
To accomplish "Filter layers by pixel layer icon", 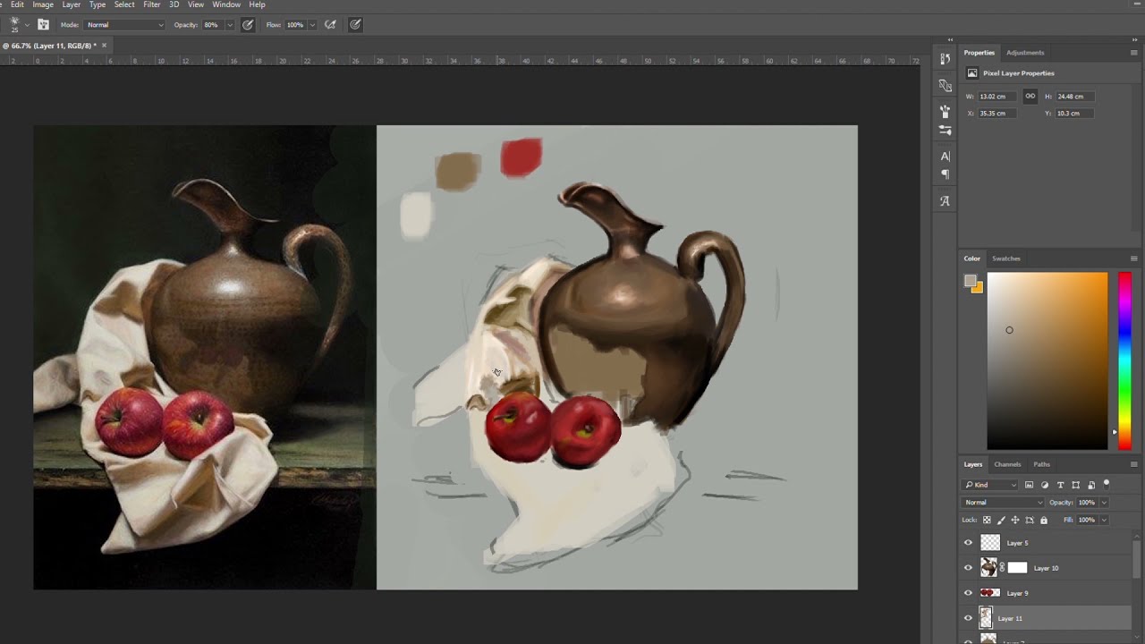I will click(x=1029, y=485).
